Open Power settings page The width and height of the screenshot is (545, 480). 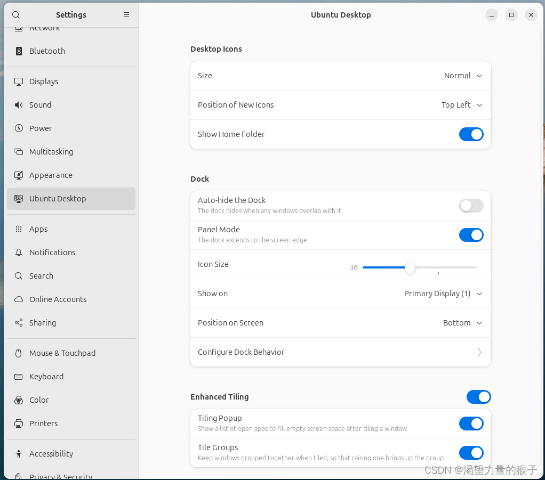71,128
